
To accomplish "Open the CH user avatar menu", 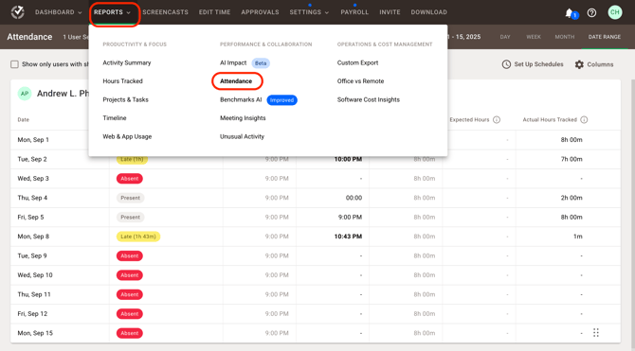I will tap(615, 12).
